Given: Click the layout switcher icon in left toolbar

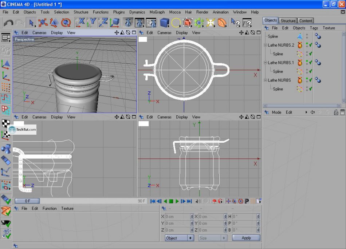Looking at the screenshot, I should tap(6, 37).
